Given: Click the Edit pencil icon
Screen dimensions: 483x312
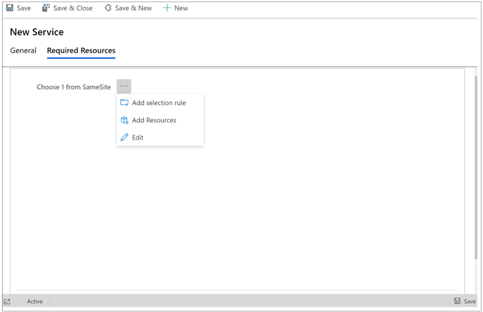Looking at the screenshot, I should [125, 137].
